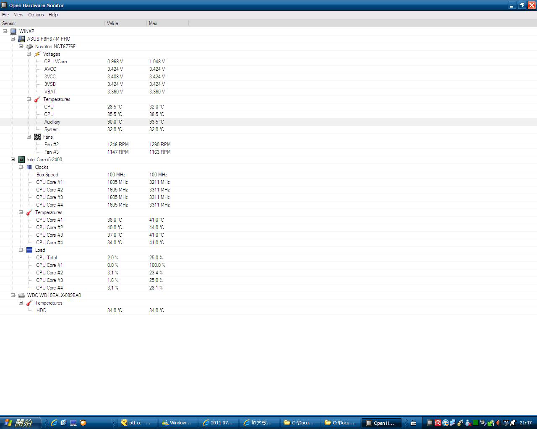Viewport: 537px width, 429px height.
Task: Select the CPU Total load row
Action: [268, 258]
